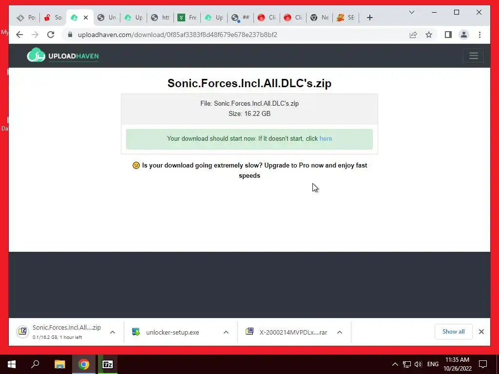Expand options for Sonic.Forces zip download
This screenshot has height=374, width=499.
click(x=113, y=332)
